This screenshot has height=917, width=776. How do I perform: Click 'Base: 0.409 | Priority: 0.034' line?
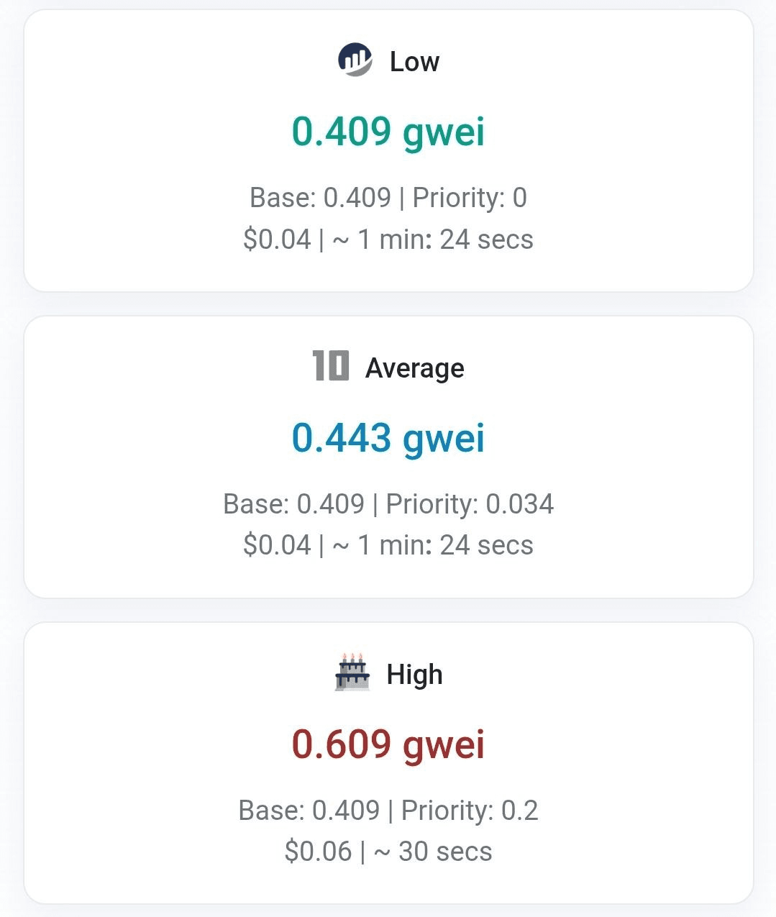click(x=388, y=504)
